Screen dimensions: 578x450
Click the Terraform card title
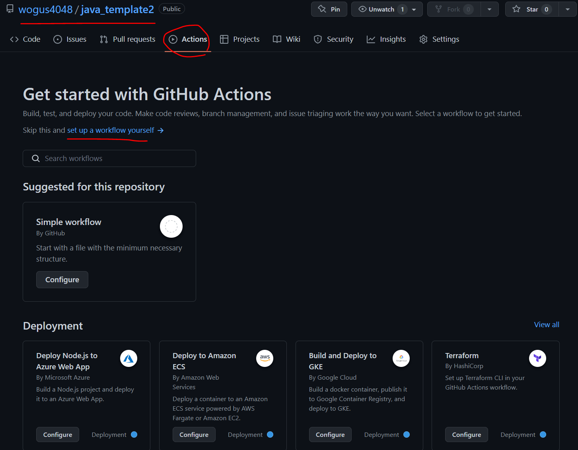[x=462, y=356]
